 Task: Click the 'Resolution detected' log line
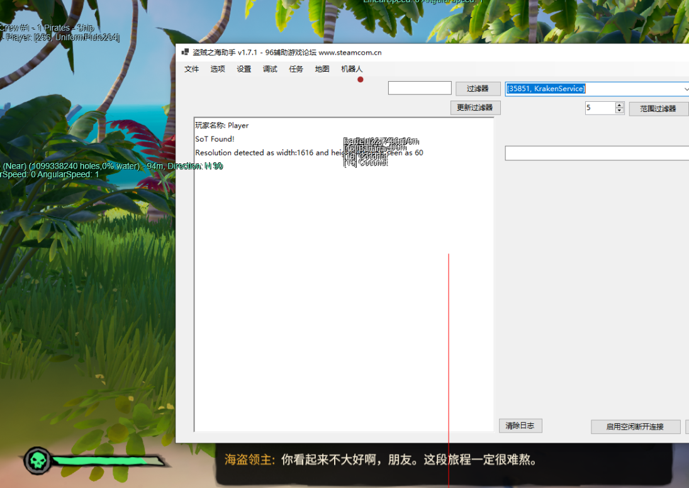pyautogui.click(x=309, y=153)
